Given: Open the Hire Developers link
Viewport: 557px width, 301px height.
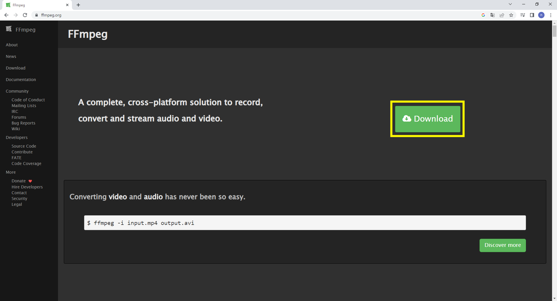Looking at the screenshot, I should coord(27,187).
